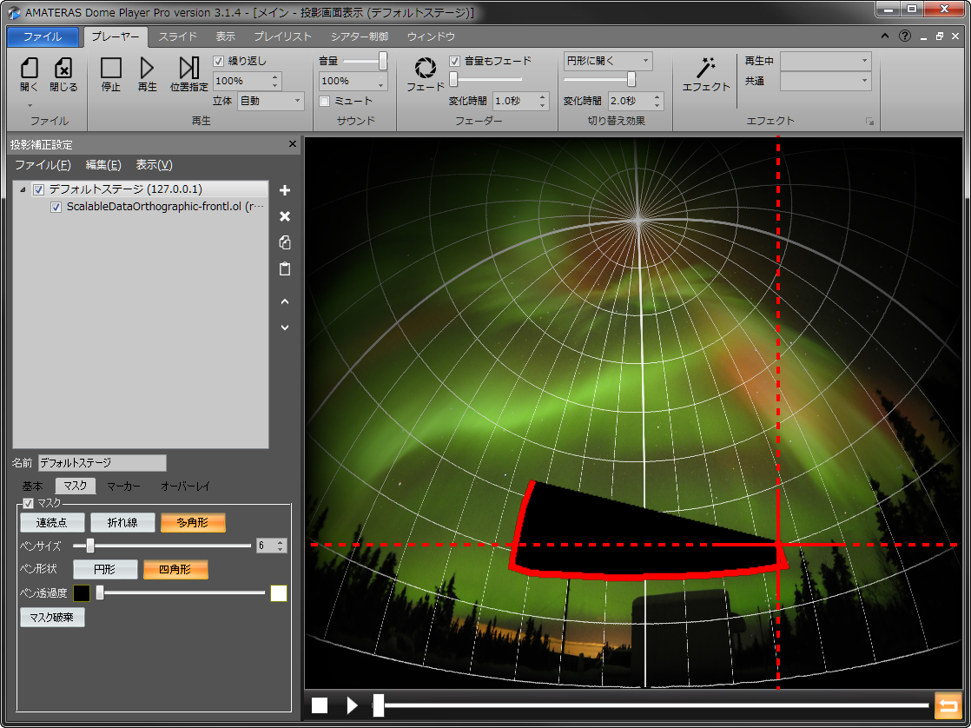
Task: Enable the ミュート checkbox
Action: 324,101
